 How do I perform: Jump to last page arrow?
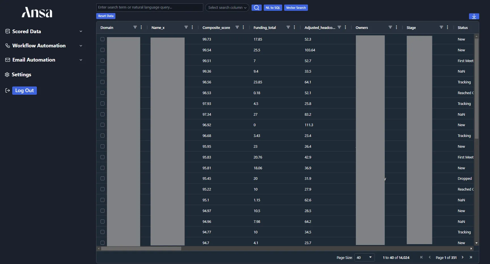[471, 257]
